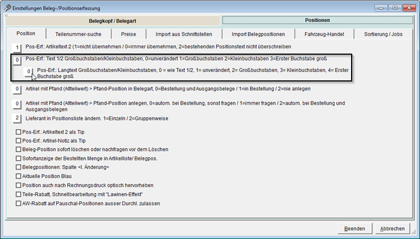The image size is (420, 239).
Task: Minimize the Einstellungen window
Action: coord(381,8)
